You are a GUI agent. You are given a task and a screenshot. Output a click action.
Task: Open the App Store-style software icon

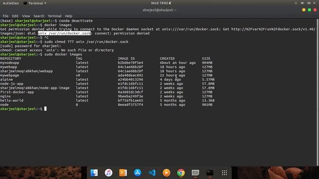click(x=138, y=173)
